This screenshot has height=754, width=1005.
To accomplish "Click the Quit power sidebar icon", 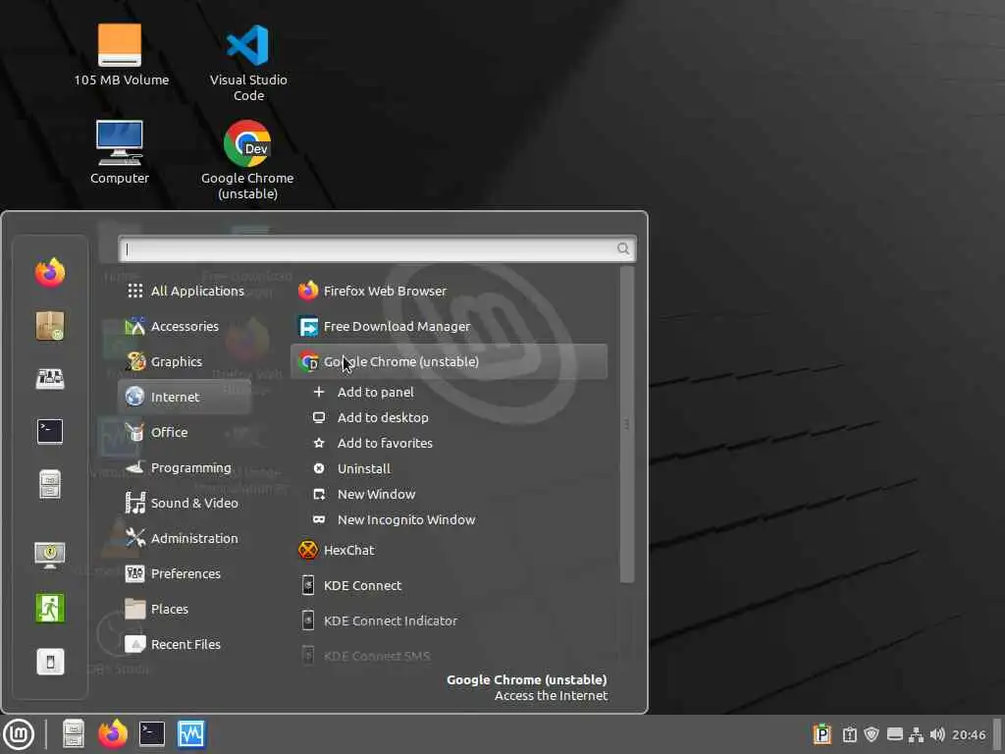I will [x=50, y=662].
